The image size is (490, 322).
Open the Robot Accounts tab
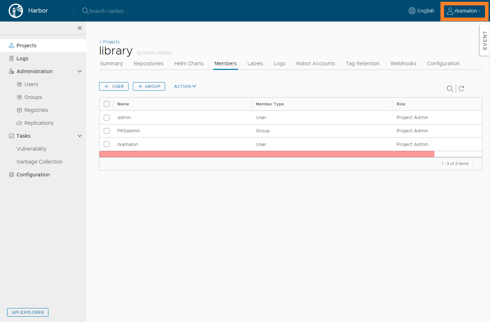[315, 63]
